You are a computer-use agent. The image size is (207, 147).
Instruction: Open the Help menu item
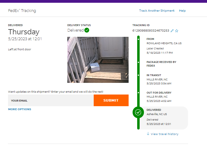click(183, 11)
